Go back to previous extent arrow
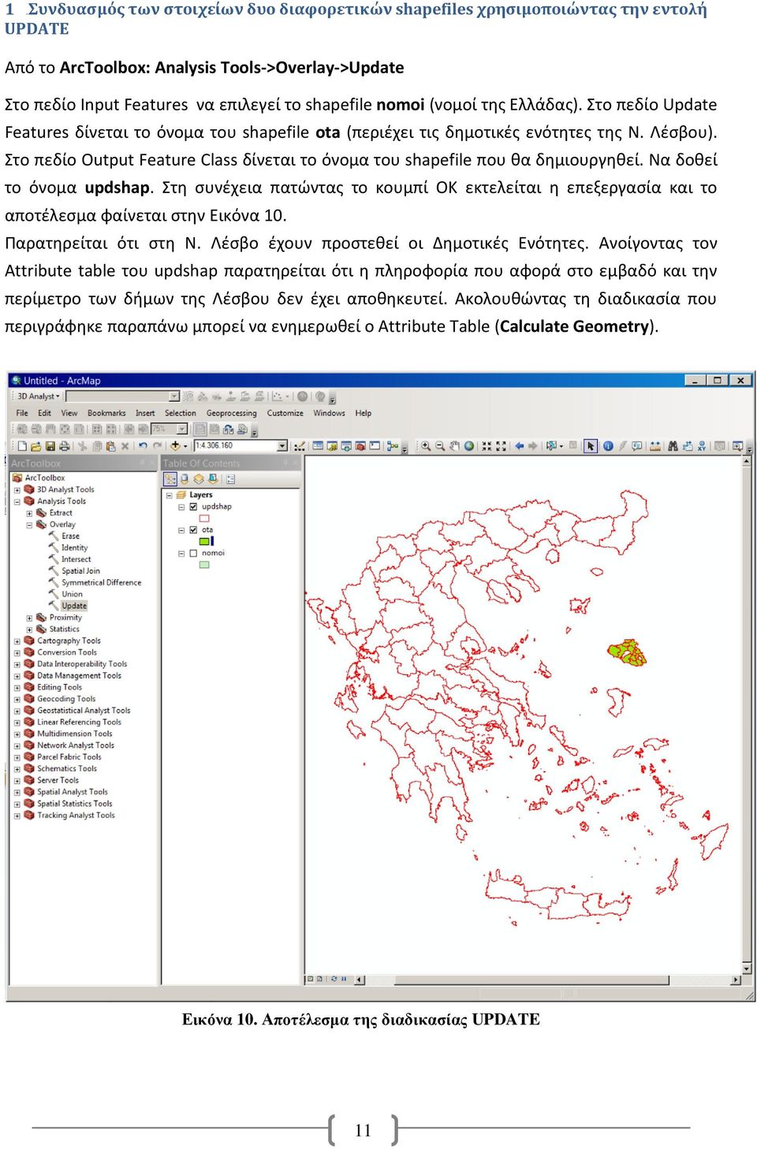Image resolution: width=757 pixels, height=1149 pixels. 519,446
